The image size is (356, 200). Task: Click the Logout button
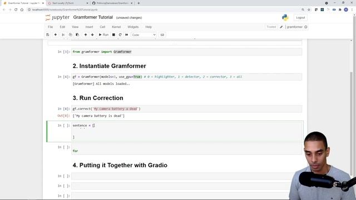click(300, 18)
